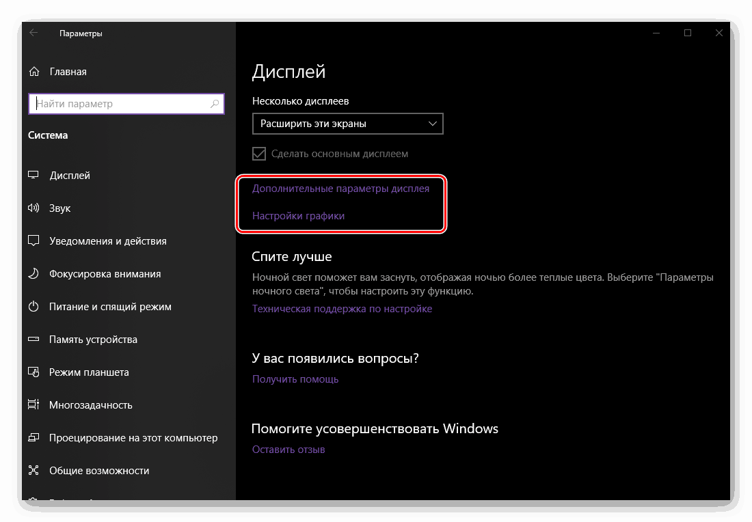The image size is (752, 522).
Task: Toggle the Сделать основным дисплеем checkbox
Action: tap(259, 154)
